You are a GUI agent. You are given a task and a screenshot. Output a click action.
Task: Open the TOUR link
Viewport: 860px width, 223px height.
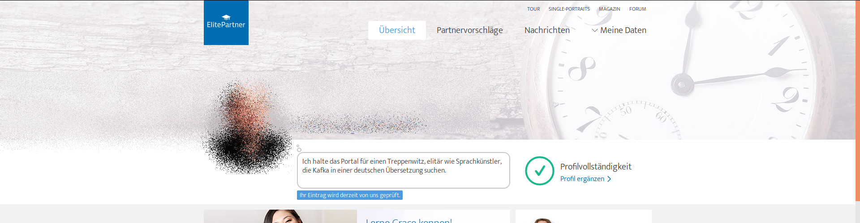[533, 9]
